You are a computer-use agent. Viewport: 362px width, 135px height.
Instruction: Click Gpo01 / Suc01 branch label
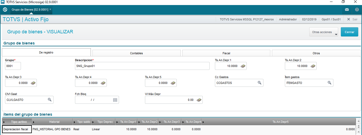pos(331,19)
